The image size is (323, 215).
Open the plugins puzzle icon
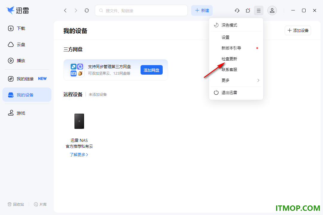[248, 10]
